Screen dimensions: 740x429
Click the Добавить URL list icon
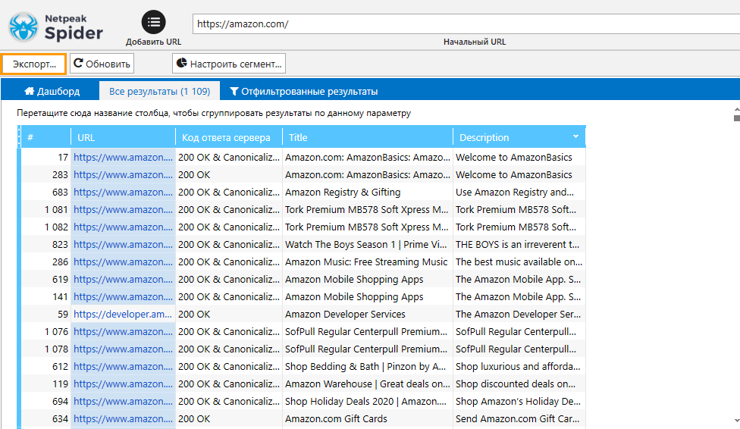pyautogui.click(x=153, y=22)
